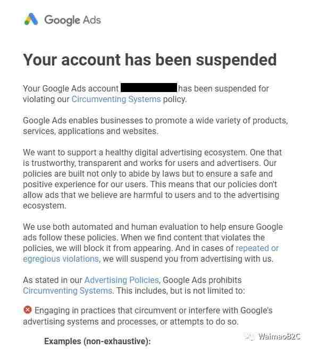Screen dimensions: 310x349
Task: Click the Google Ads triangular logo icon
Action: pos(31,19)
